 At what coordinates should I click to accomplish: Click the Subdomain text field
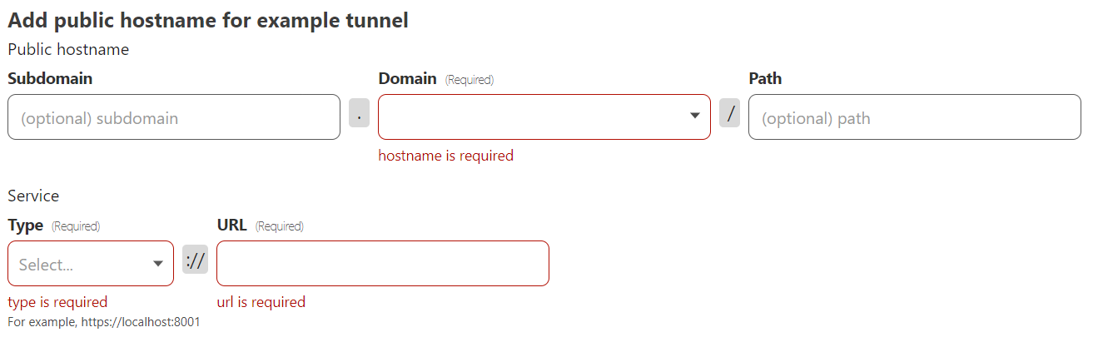click(x=173, y=117)
